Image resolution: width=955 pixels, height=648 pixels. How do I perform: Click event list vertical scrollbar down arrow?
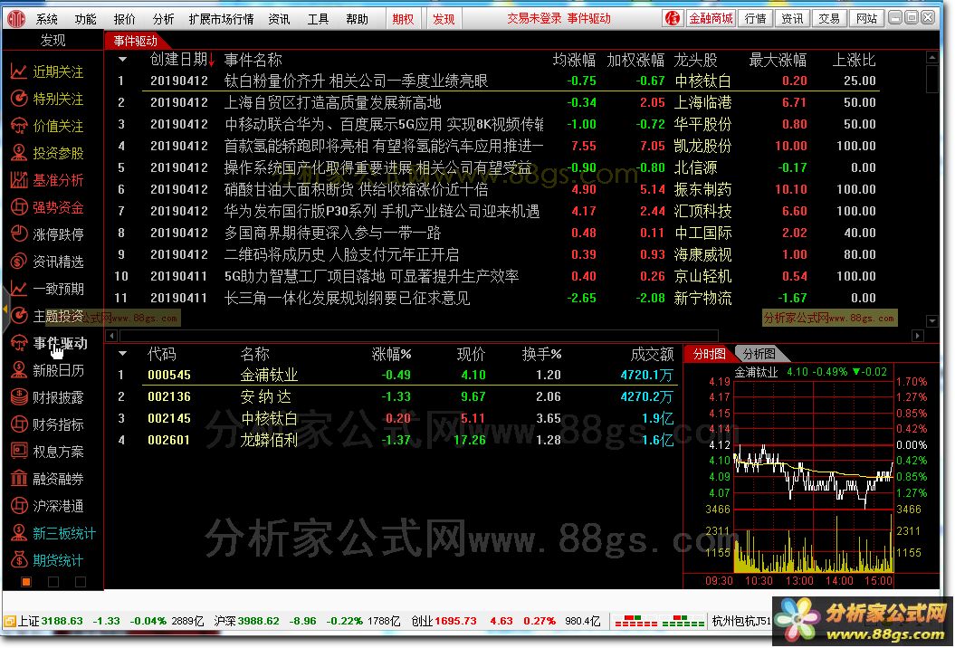point(931,320)
